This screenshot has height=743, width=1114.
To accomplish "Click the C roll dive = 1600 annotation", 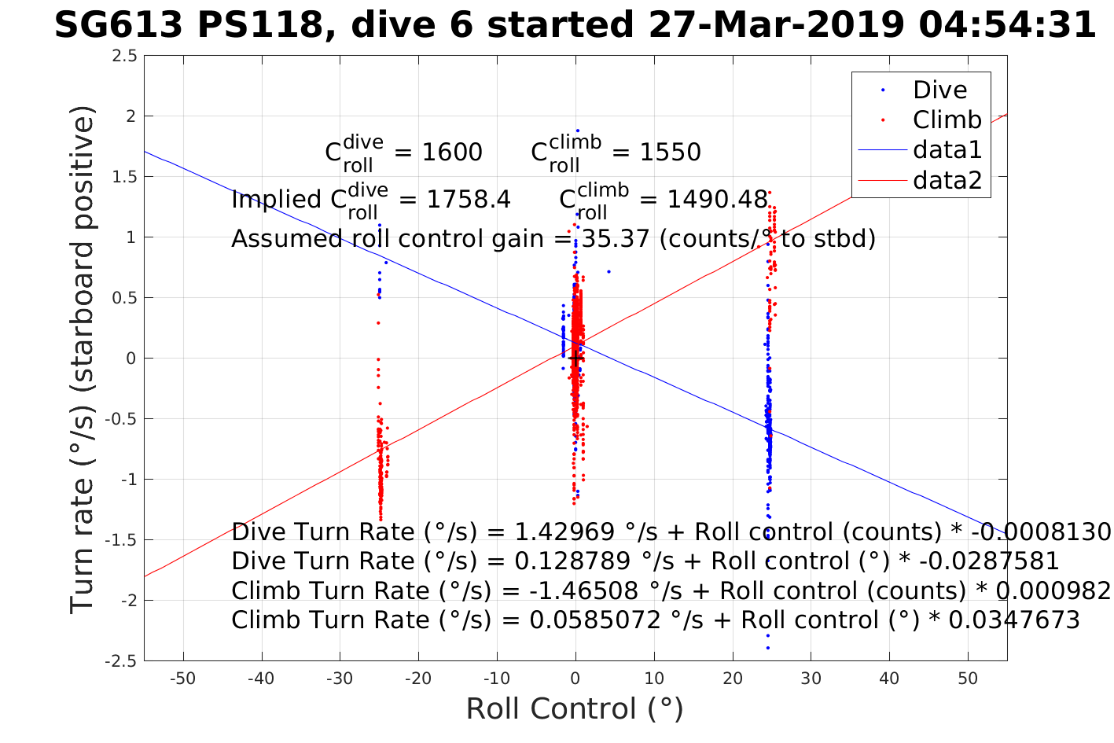I will (403, 152).
